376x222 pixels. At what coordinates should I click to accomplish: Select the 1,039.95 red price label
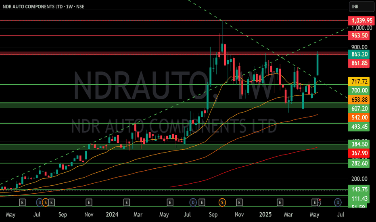(x=361, y=21)
